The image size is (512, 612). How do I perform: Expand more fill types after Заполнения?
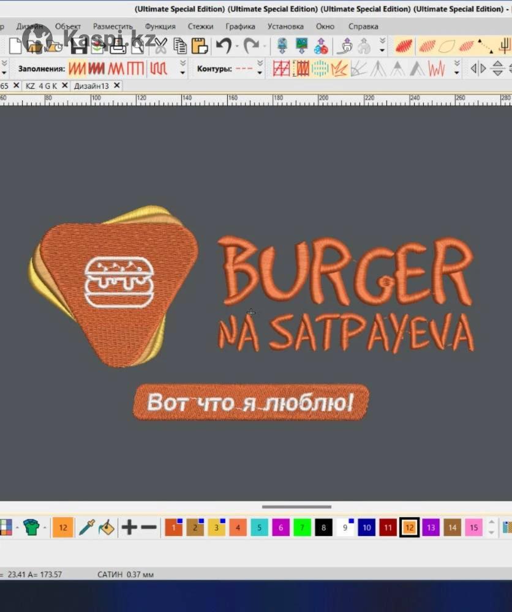coord(183,68)
